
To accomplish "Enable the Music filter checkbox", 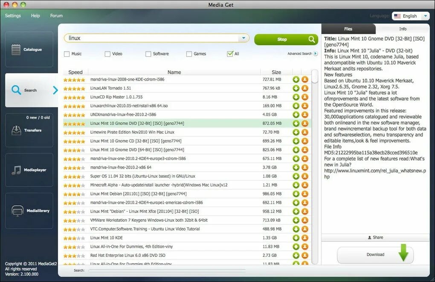I will click(x=67, y=54).
